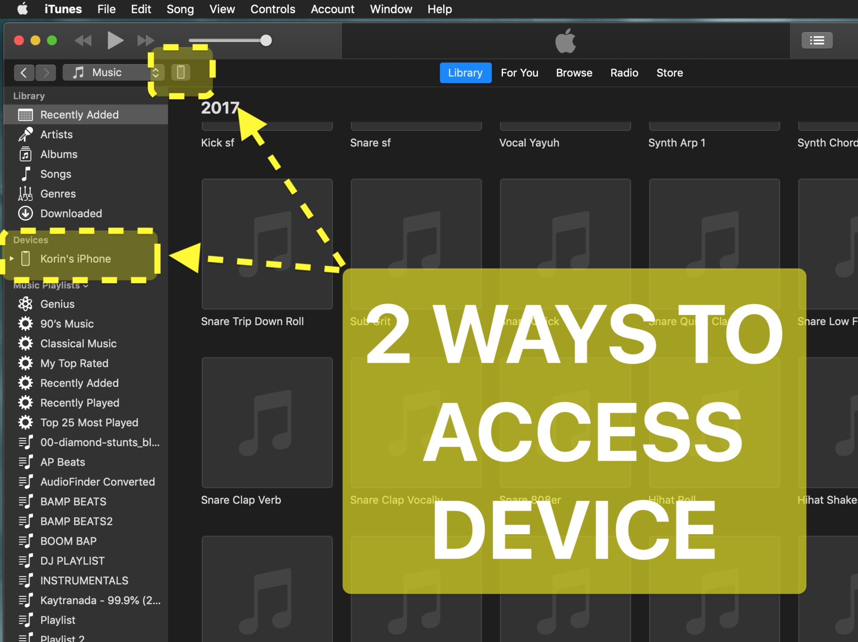Select the BOOM BAP playlist
Image resolution: width=858 pixels, height=642 pixels.
point(86,541)
